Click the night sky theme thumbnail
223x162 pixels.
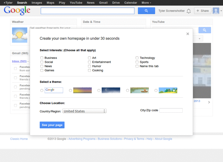click(111, 90)
